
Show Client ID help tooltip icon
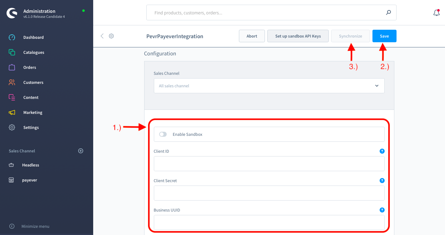coord(382,151)
